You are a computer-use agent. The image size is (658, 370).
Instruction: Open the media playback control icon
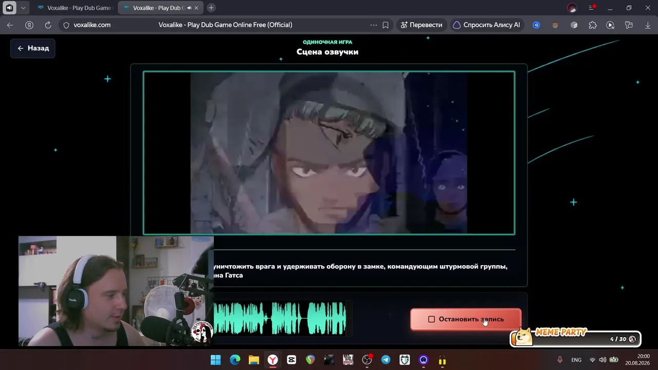point(610,25)
